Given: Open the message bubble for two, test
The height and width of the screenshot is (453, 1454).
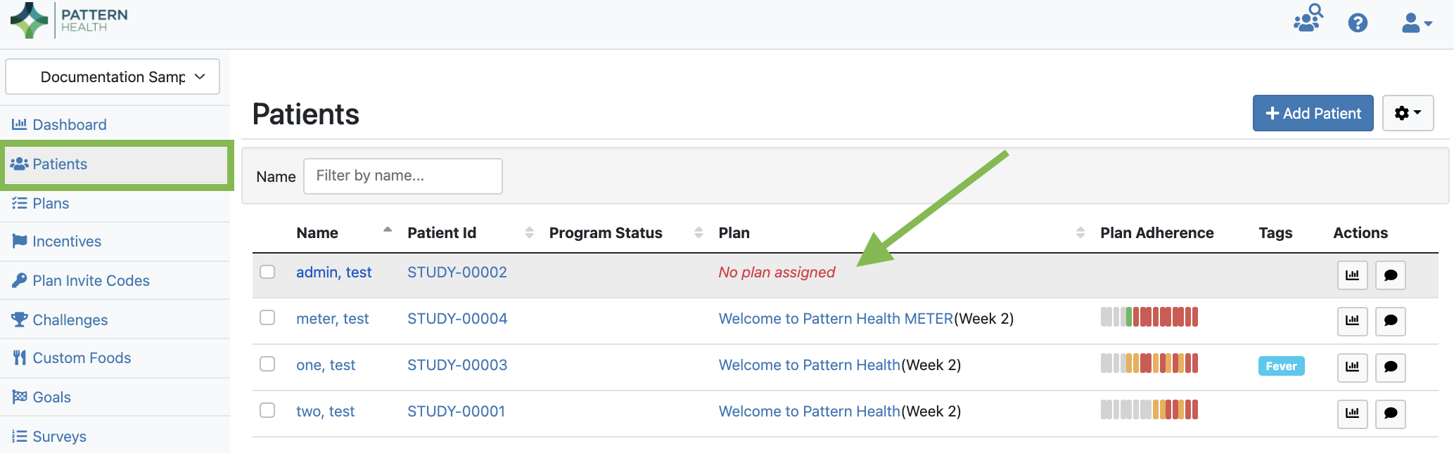Looking at the screenshot, I should [x=1391, y=414].
